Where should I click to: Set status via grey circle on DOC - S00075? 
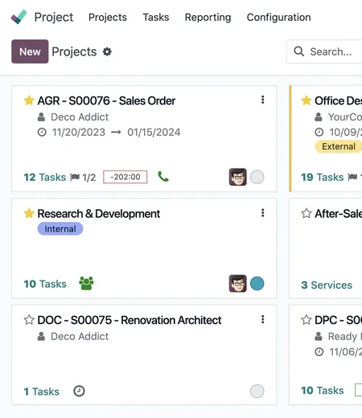[257, 391]
